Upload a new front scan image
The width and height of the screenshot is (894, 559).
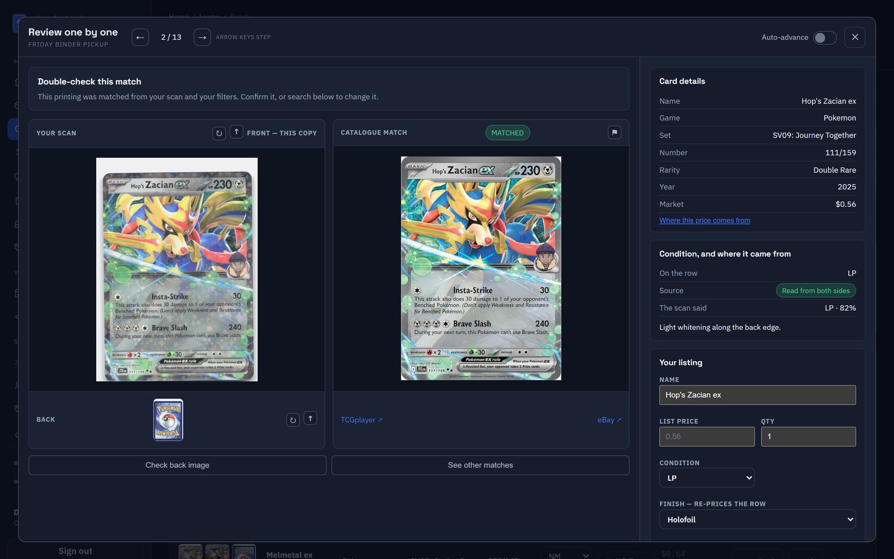(236, 132)
